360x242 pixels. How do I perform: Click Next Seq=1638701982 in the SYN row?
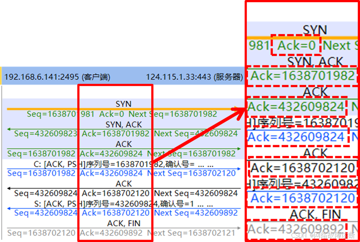coord(173,114)
